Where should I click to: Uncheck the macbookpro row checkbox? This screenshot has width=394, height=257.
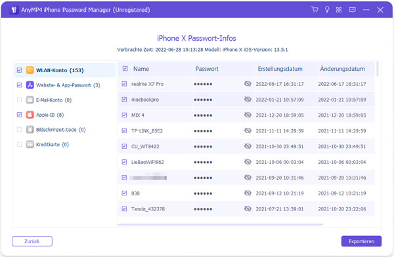pyautogui.click(x=124, y=100)
